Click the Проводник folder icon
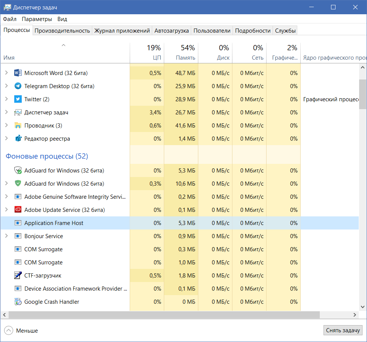 (18, 125)
